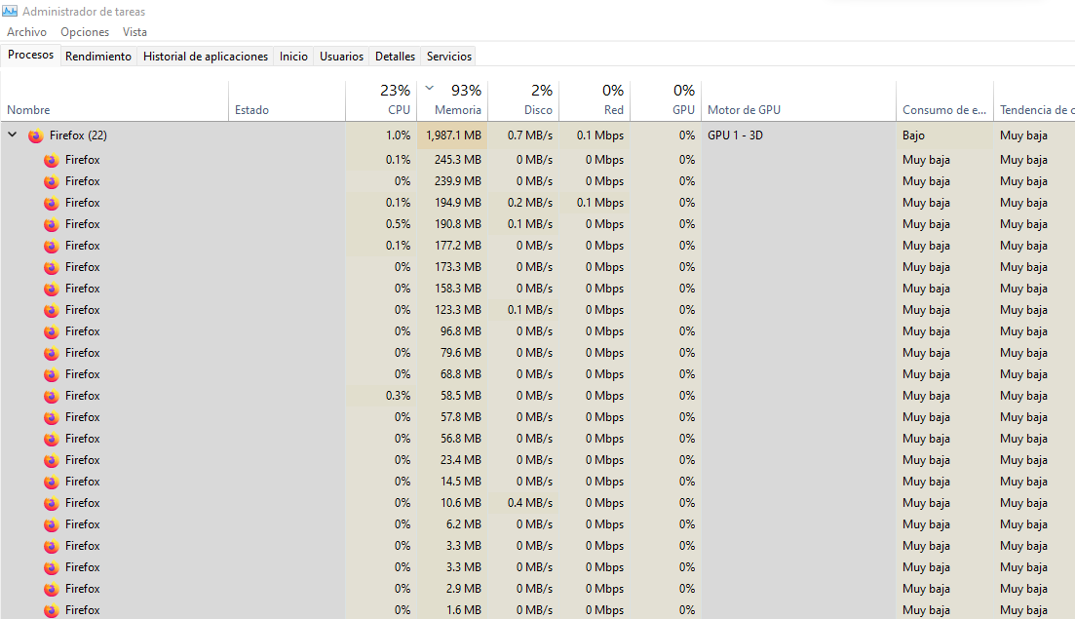Click Firefox icon in 1.6 MB row
This screenshot has height=619, width=1075.
pos(51,611)
